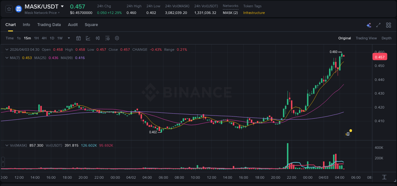Open the AI analysis sparkle icon

point(369,25)
